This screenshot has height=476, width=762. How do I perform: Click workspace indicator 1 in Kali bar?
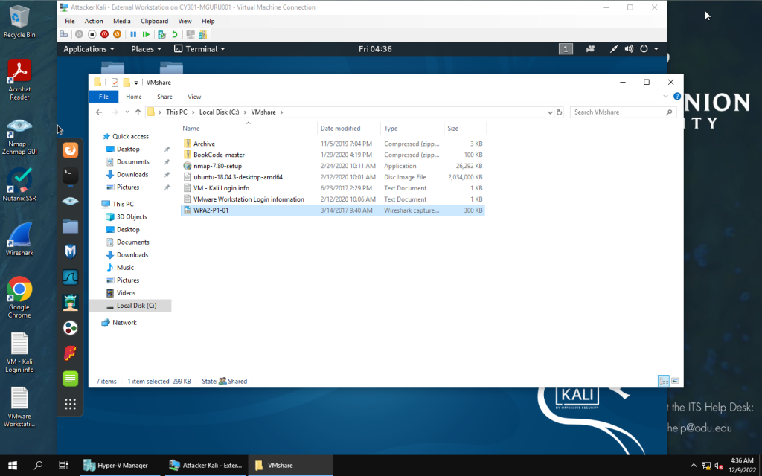[x=566, y=49]
